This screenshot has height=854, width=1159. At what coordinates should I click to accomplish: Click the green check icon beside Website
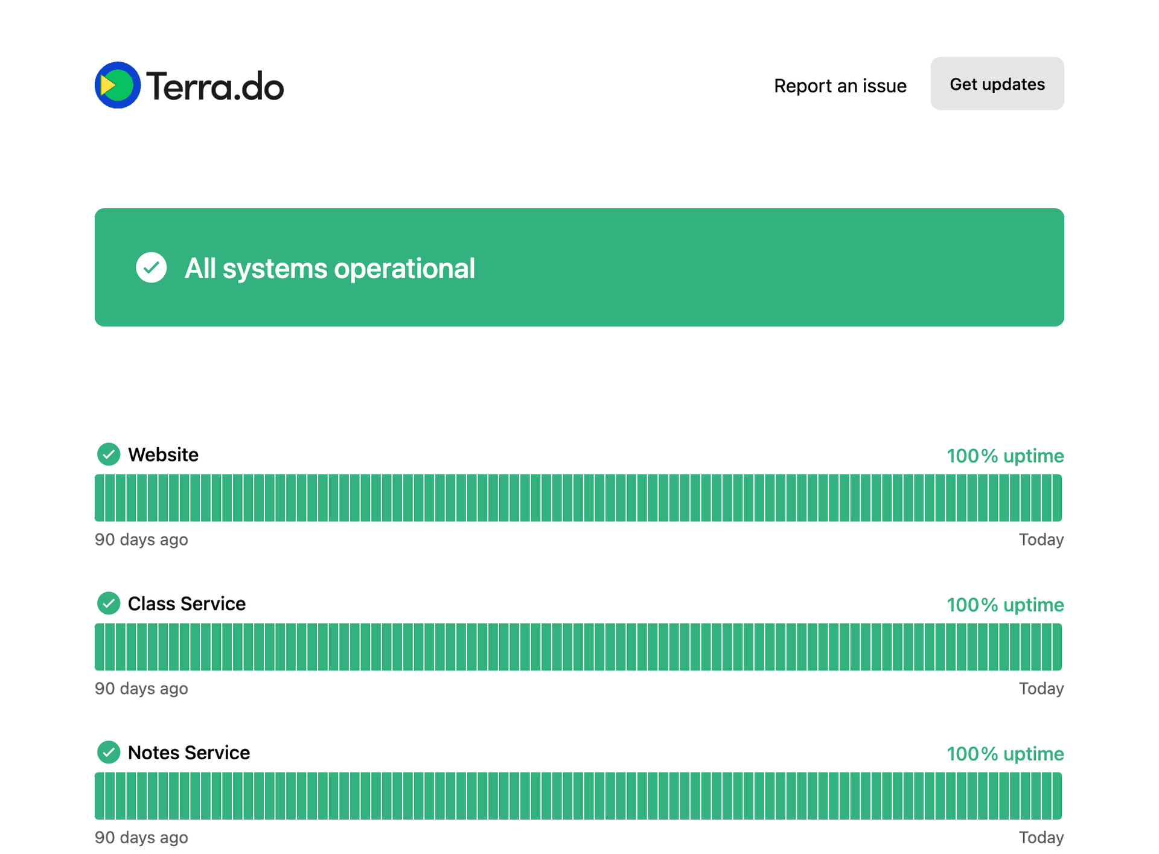109,454
